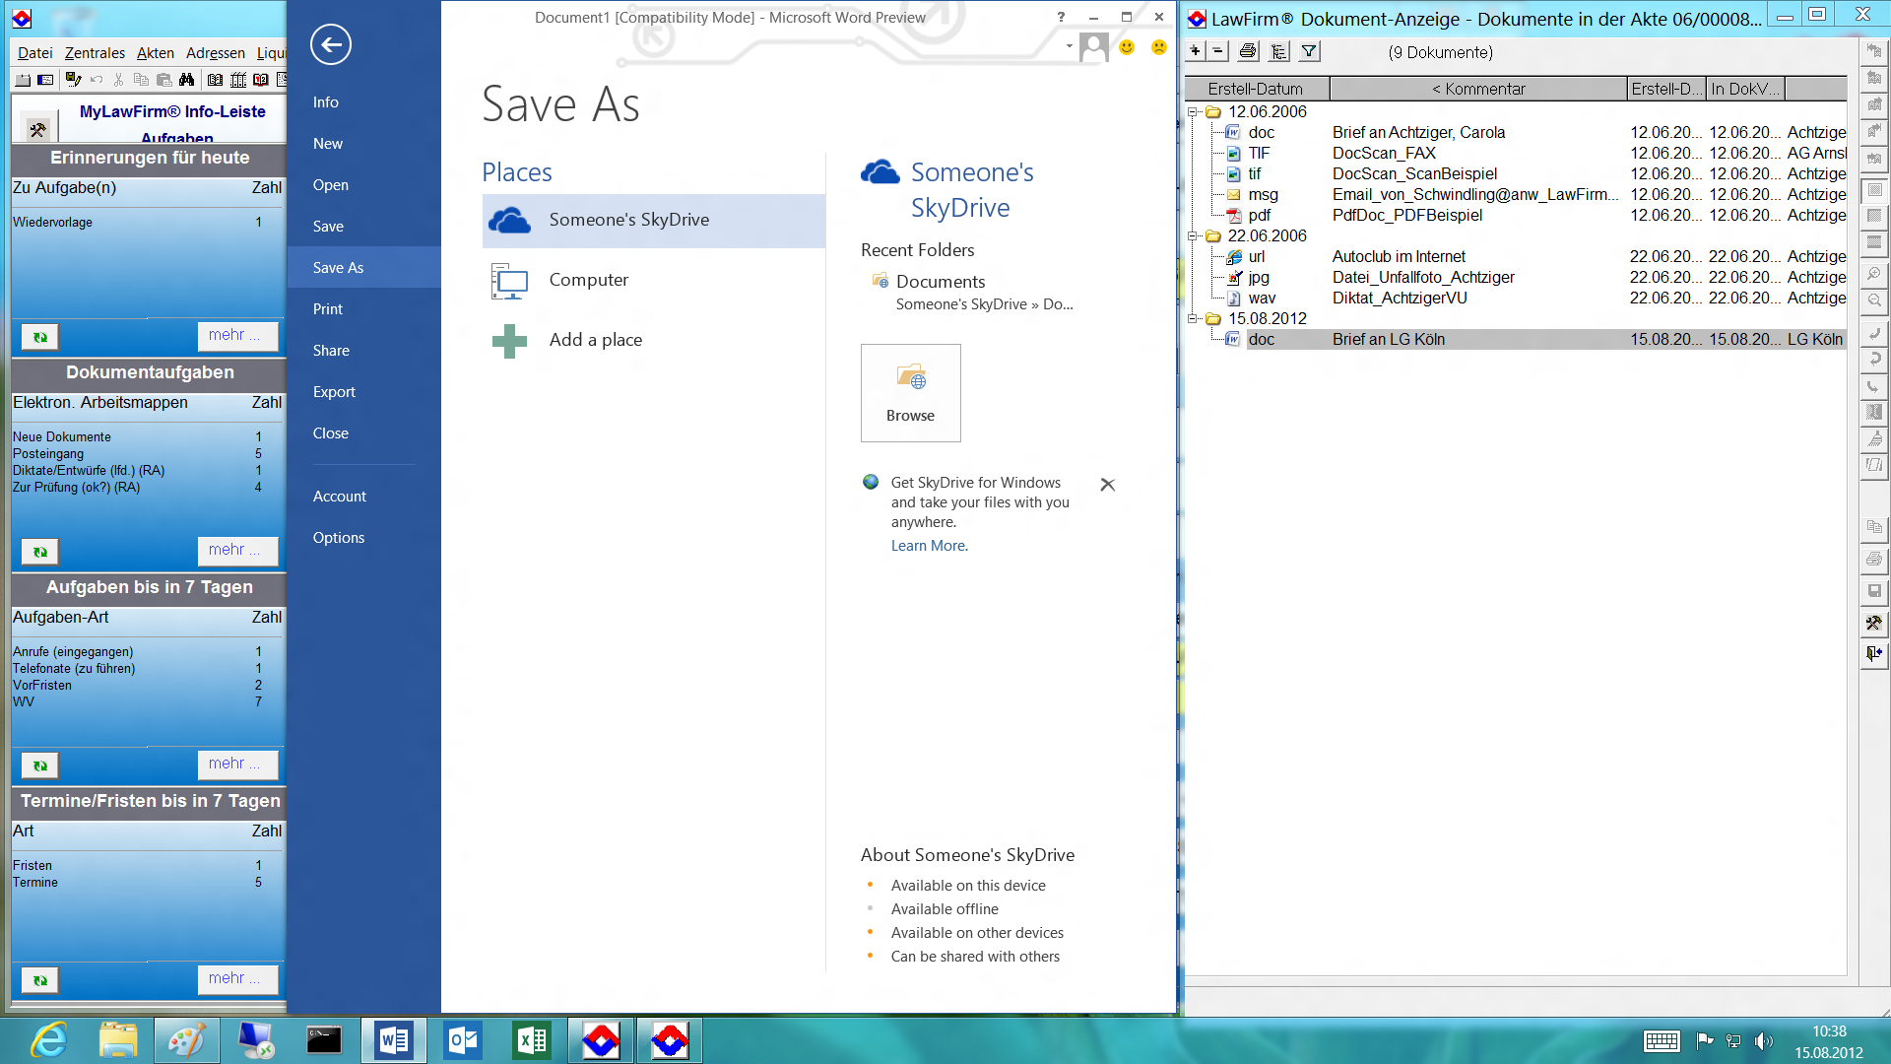Click the printer icon in document viewer toolbar
This screenshot has height=1064, width=1891.
pyautogui.click(x=1248, y=52)
